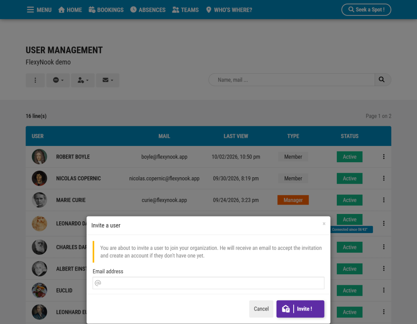417x324 pixels.
Task: Open row options for Euclid row
Action: (x=384, y=290)
